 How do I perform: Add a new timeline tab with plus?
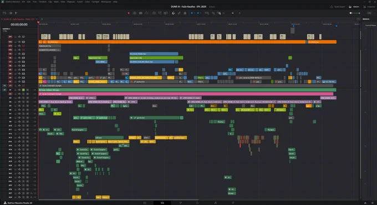(x=42, y=19)
